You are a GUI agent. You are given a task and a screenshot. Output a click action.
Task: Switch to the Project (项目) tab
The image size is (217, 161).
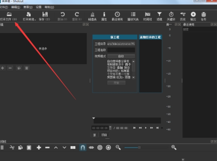(104, 135)
